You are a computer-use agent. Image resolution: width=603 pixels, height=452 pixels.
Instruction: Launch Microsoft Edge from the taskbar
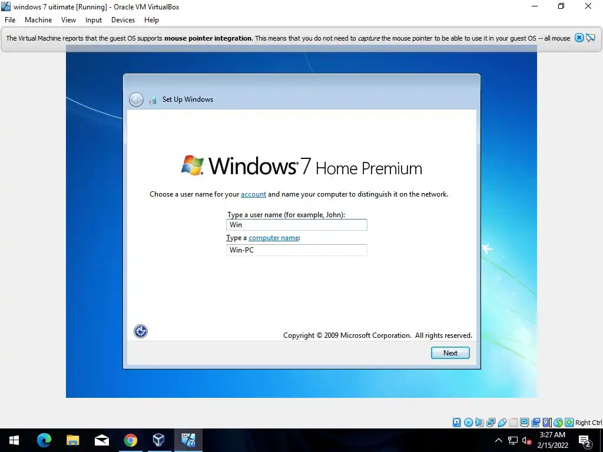tap(44, 440)
